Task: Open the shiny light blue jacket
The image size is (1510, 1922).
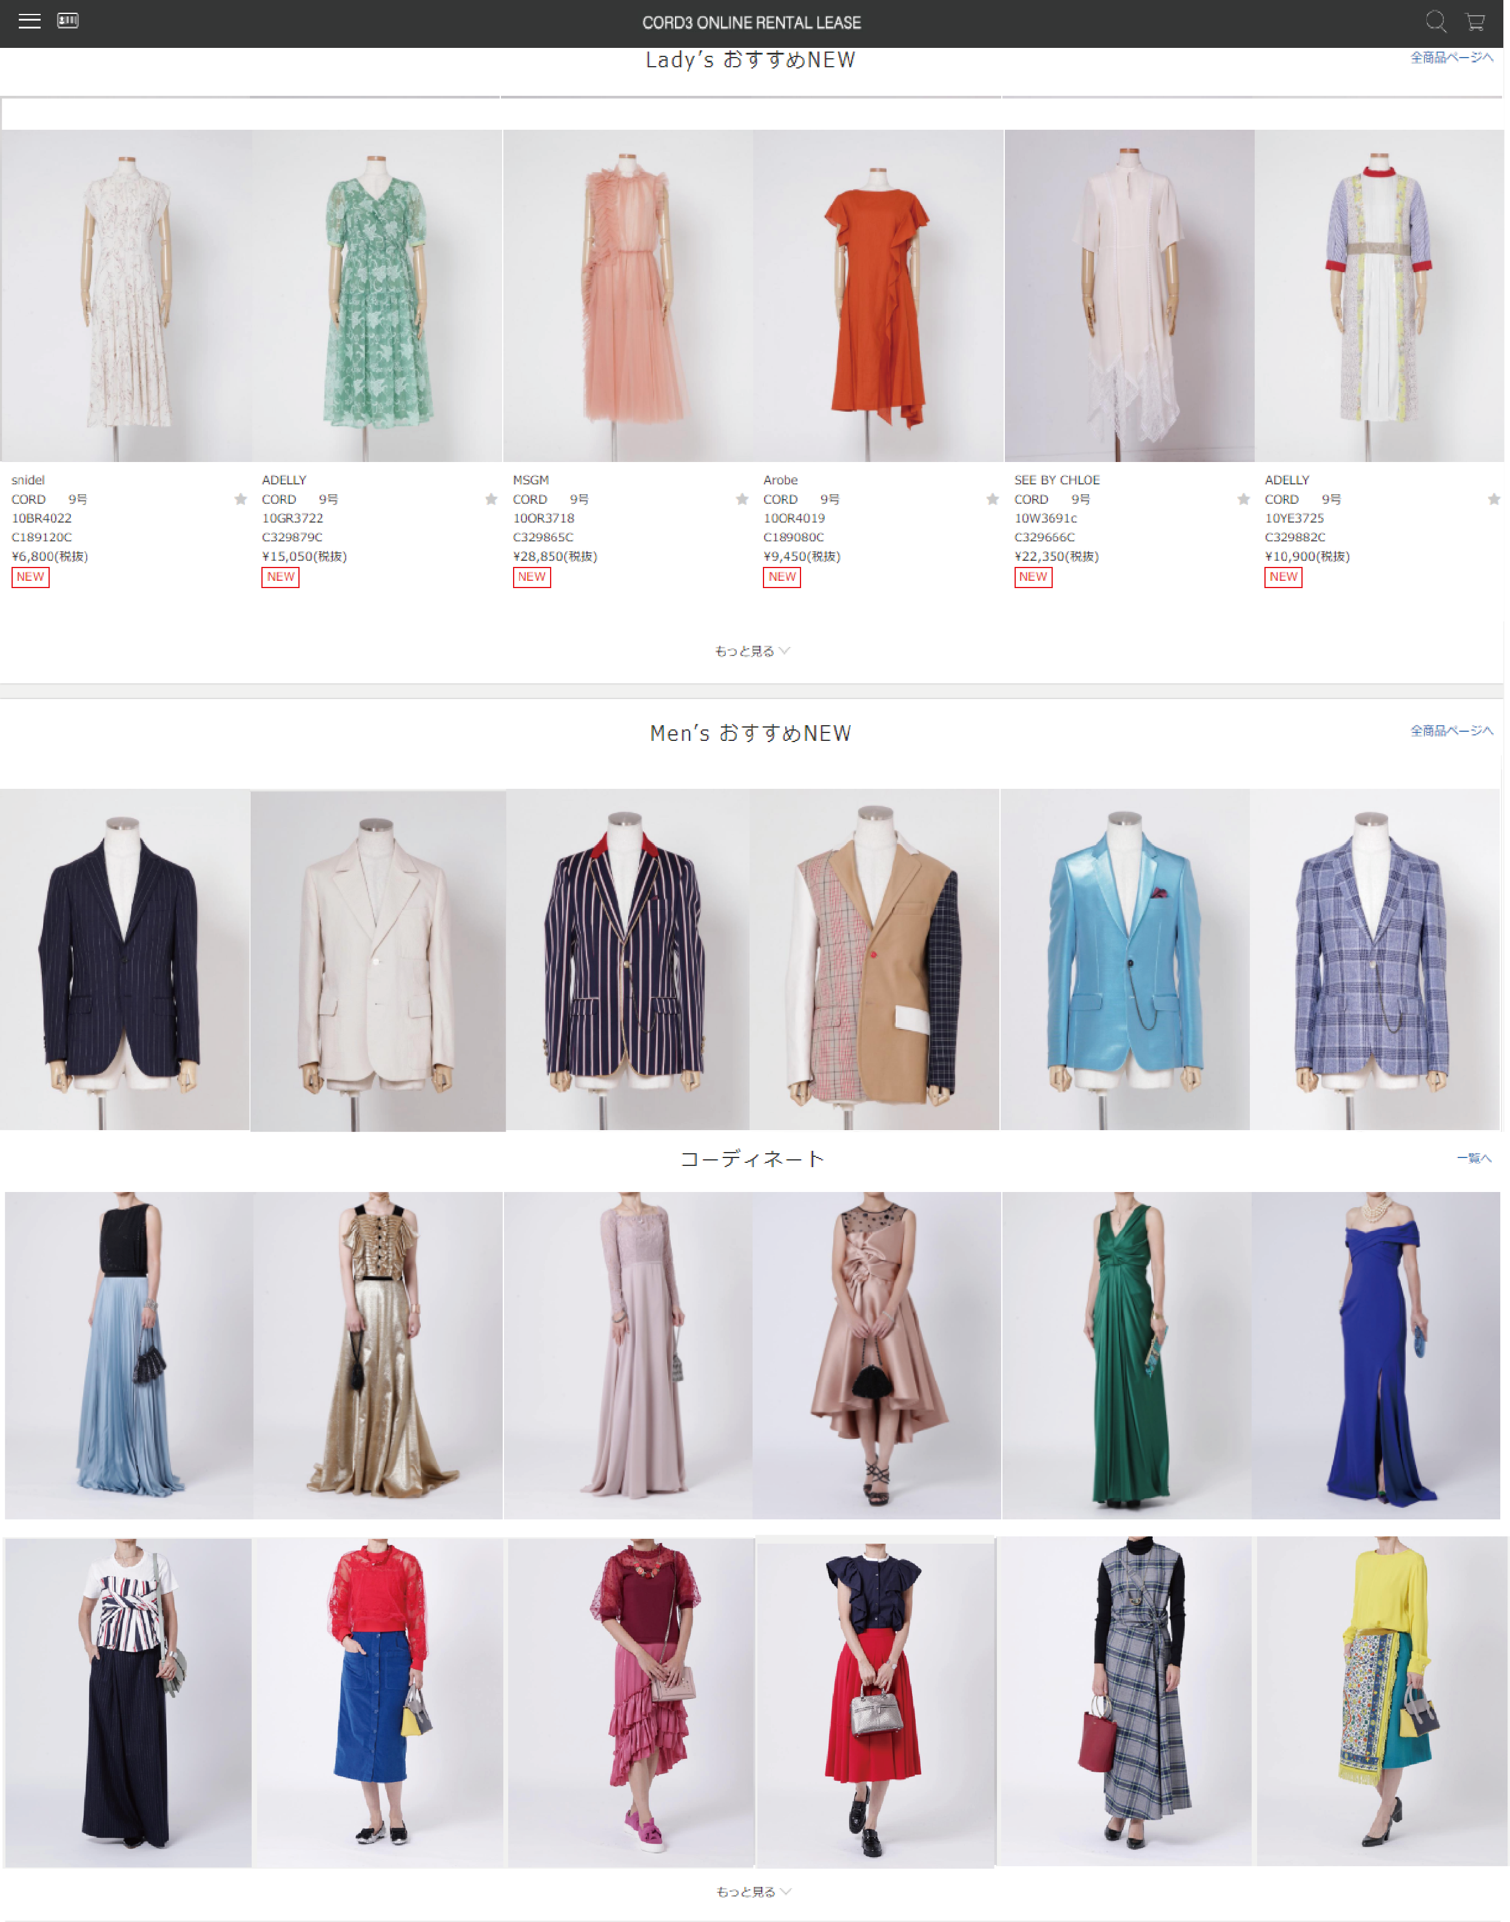Action: pos(1124,960)
